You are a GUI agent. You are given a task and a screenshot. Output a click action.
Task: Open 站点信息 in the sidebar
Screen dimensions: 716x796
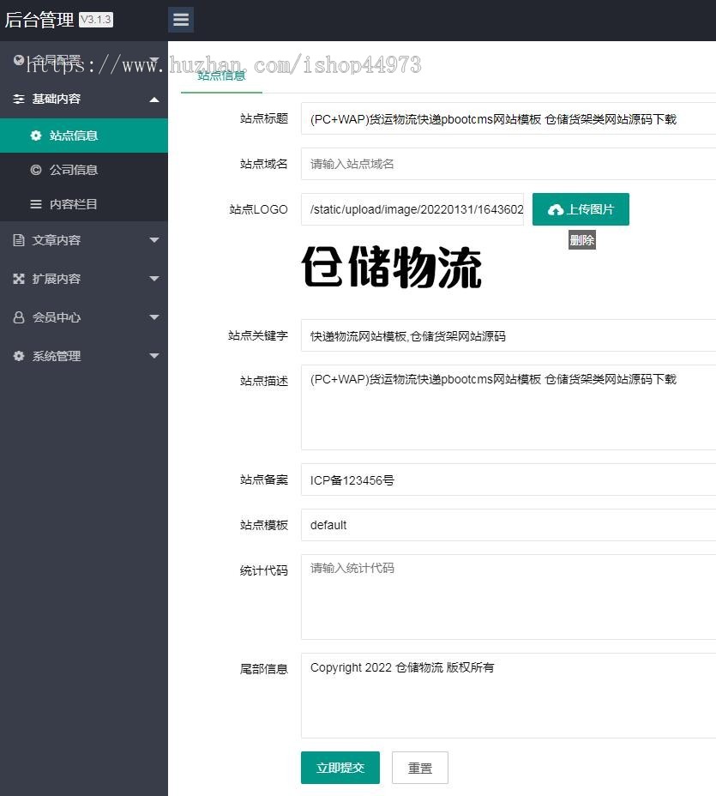84,136
